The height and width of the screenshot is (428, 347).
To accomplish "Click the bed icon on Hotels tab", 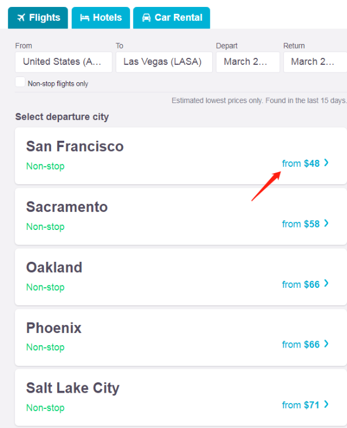I will [85, 18].
